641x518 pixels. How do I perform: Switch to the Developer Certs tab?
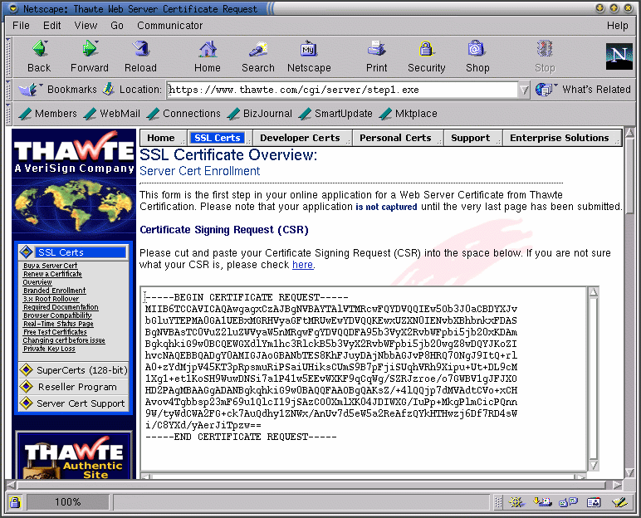[x=300, y=138]
